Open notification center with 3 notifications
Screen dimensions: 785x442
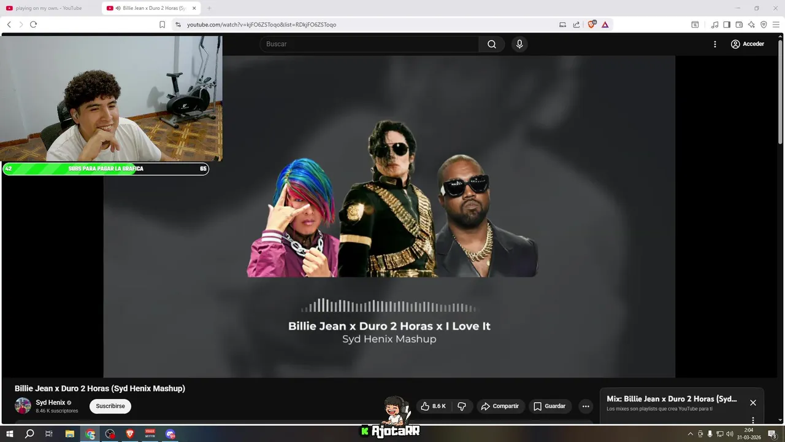coord(773,434)
